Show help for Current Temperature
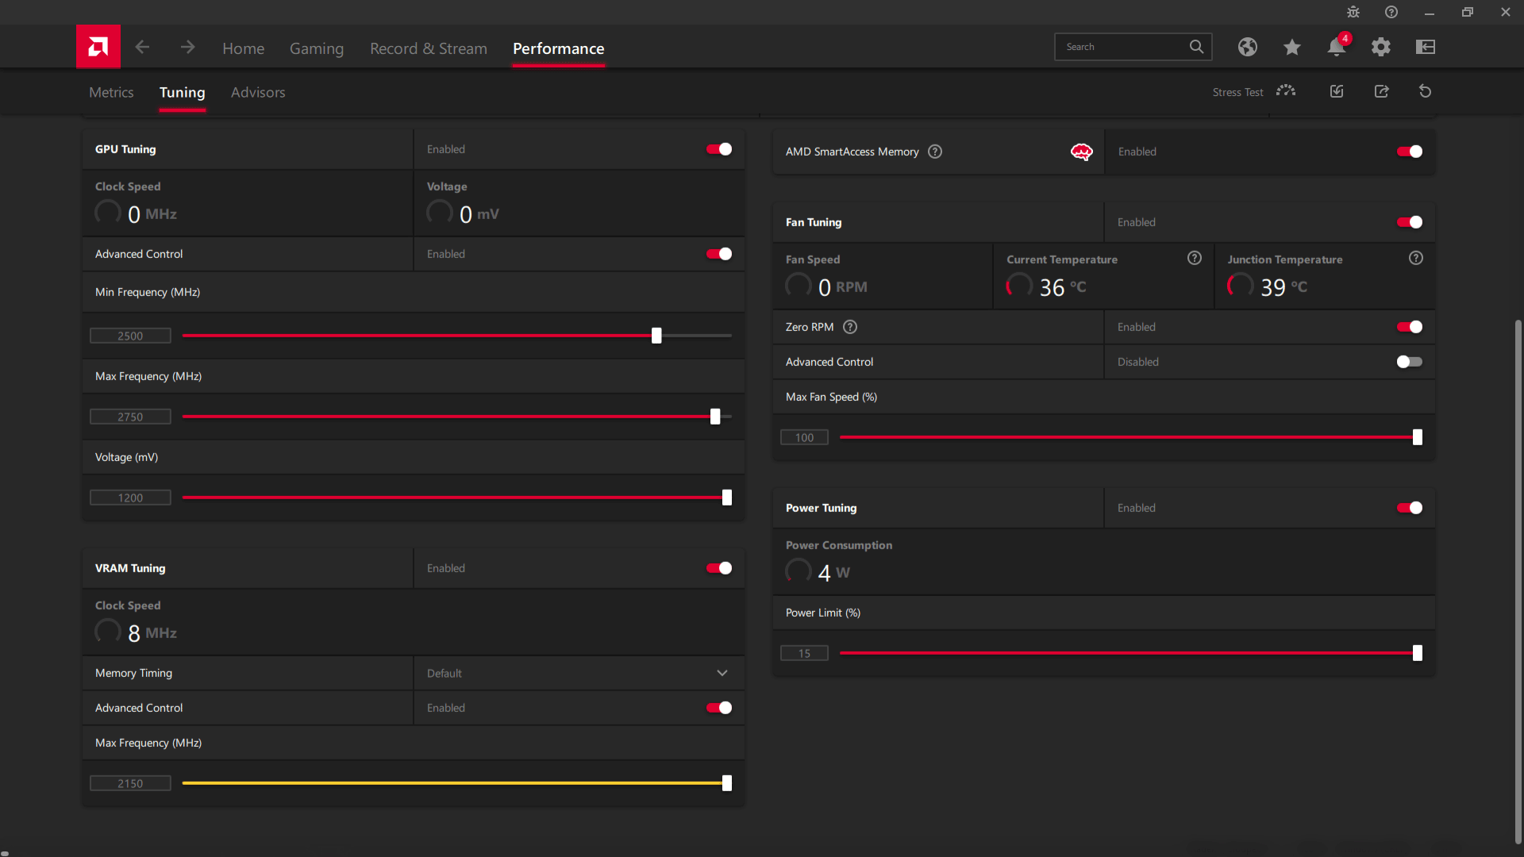 (x=1195, y=258)
